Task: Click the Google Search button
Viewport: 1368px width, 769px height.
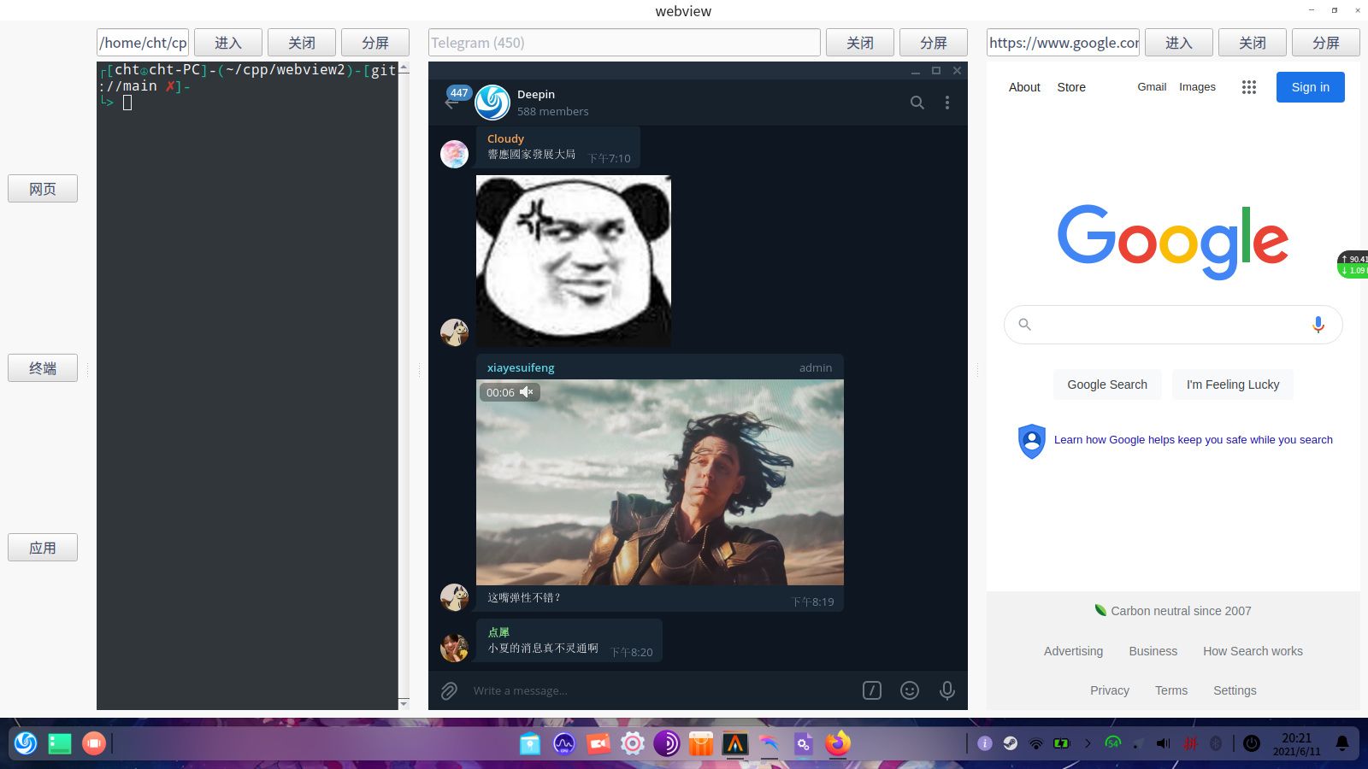Action: [x=1107, y=384]
